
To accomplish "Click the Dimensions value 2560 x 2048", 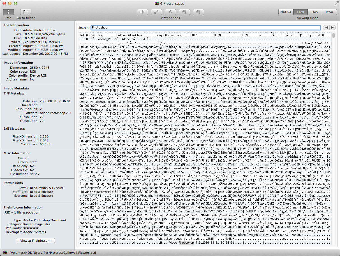I will (x=40, y=68).
